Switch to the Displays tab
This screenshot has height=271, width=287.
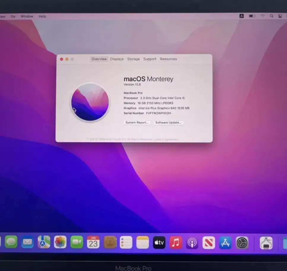(x=117, y=59)
